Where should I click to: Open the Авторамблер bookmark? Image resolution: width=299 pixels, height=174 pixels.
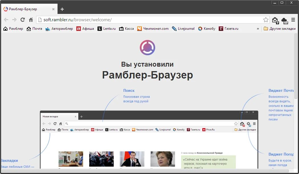pos(59,29)
